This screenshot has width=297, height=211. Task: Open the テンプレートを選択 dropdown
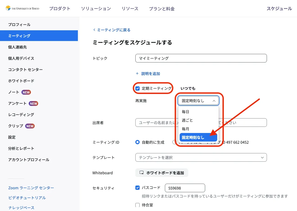coord(201,158)
